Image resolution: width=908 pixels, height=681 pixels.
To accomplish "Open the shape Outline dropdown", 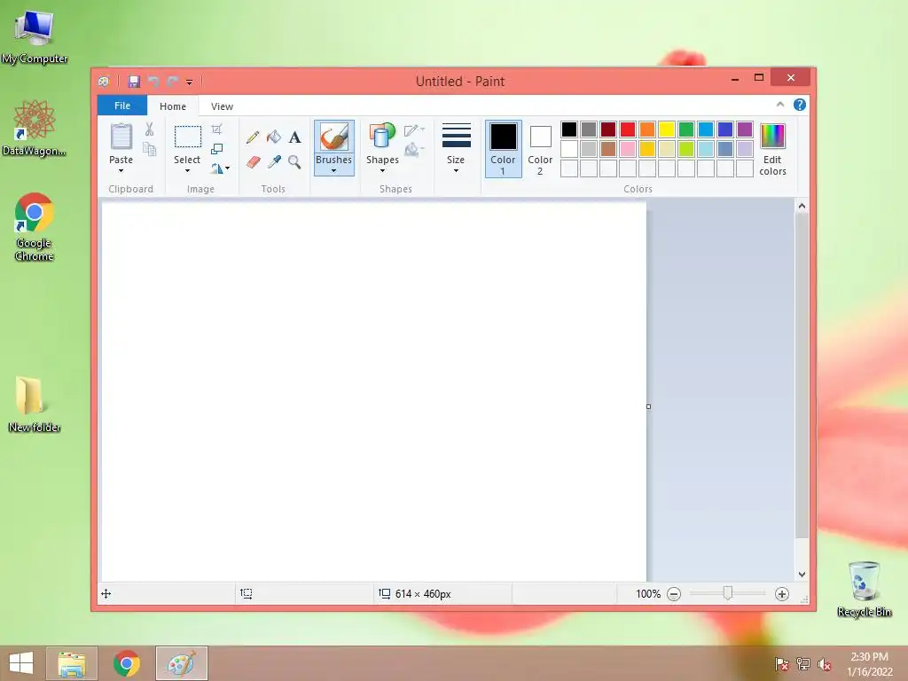I will coord(414,130).
